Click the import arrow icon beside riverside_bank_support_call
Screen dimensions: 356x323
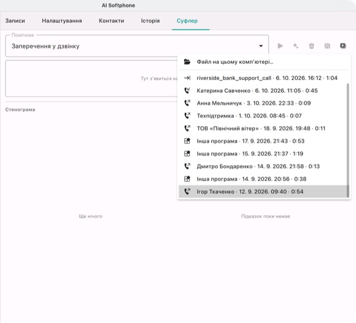click(x=187, y=78)
